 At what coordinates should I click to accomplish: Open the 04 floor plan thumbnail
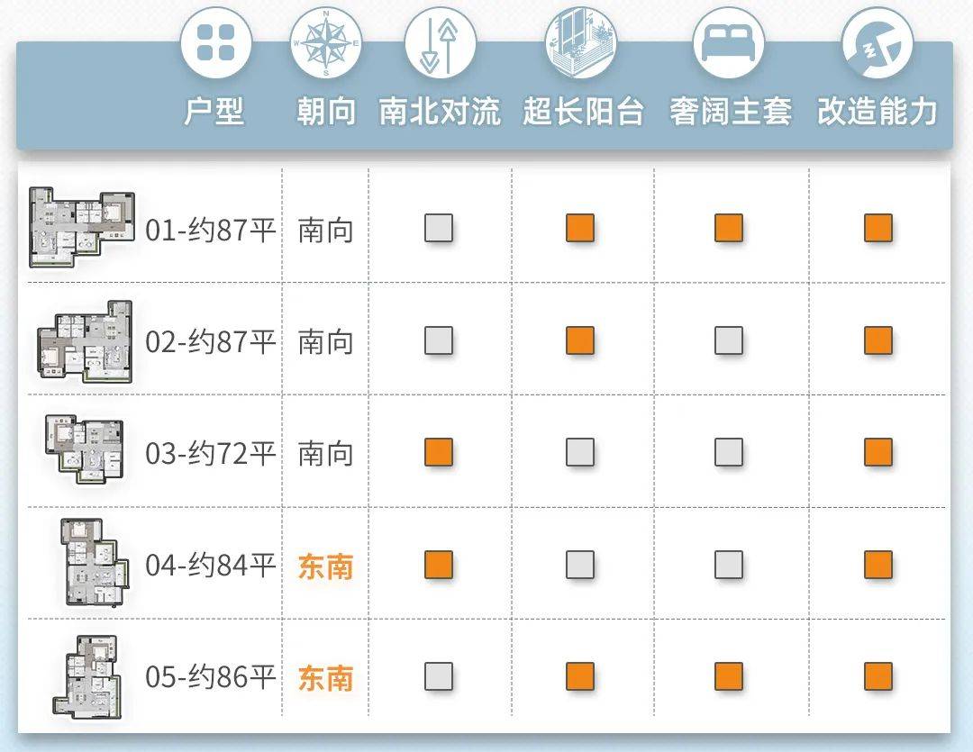(95, 562)
